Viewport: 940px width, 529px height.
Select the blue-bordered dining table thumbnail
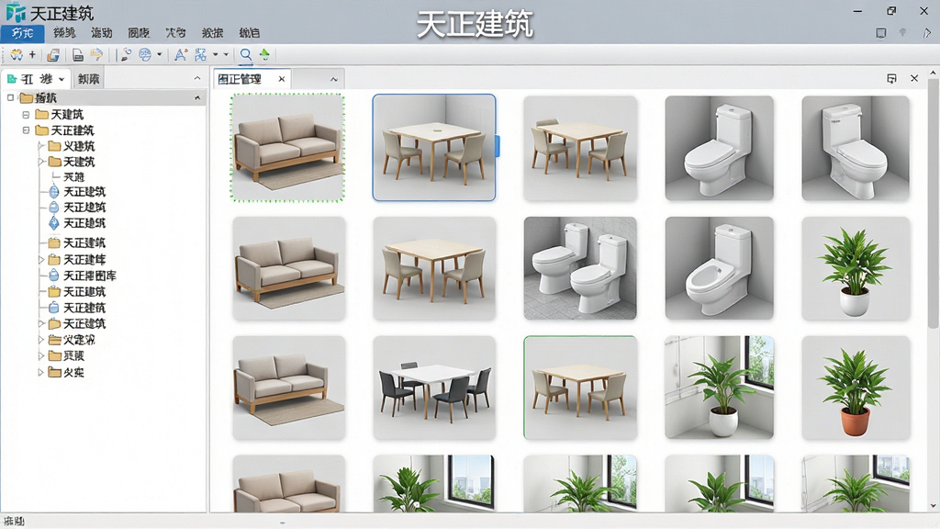coord(434,148)
